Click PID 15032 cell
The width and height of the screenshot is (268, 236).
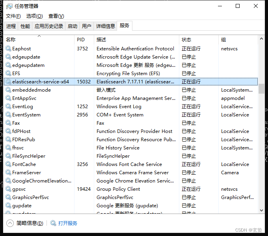[x=84, y=82]
